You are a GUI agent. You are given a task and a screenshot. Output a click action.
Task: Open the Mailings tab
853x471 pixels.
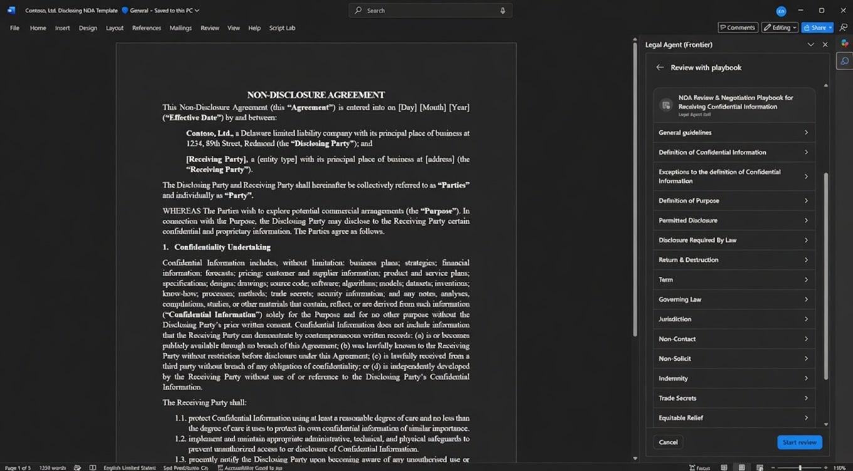(181, 28)
